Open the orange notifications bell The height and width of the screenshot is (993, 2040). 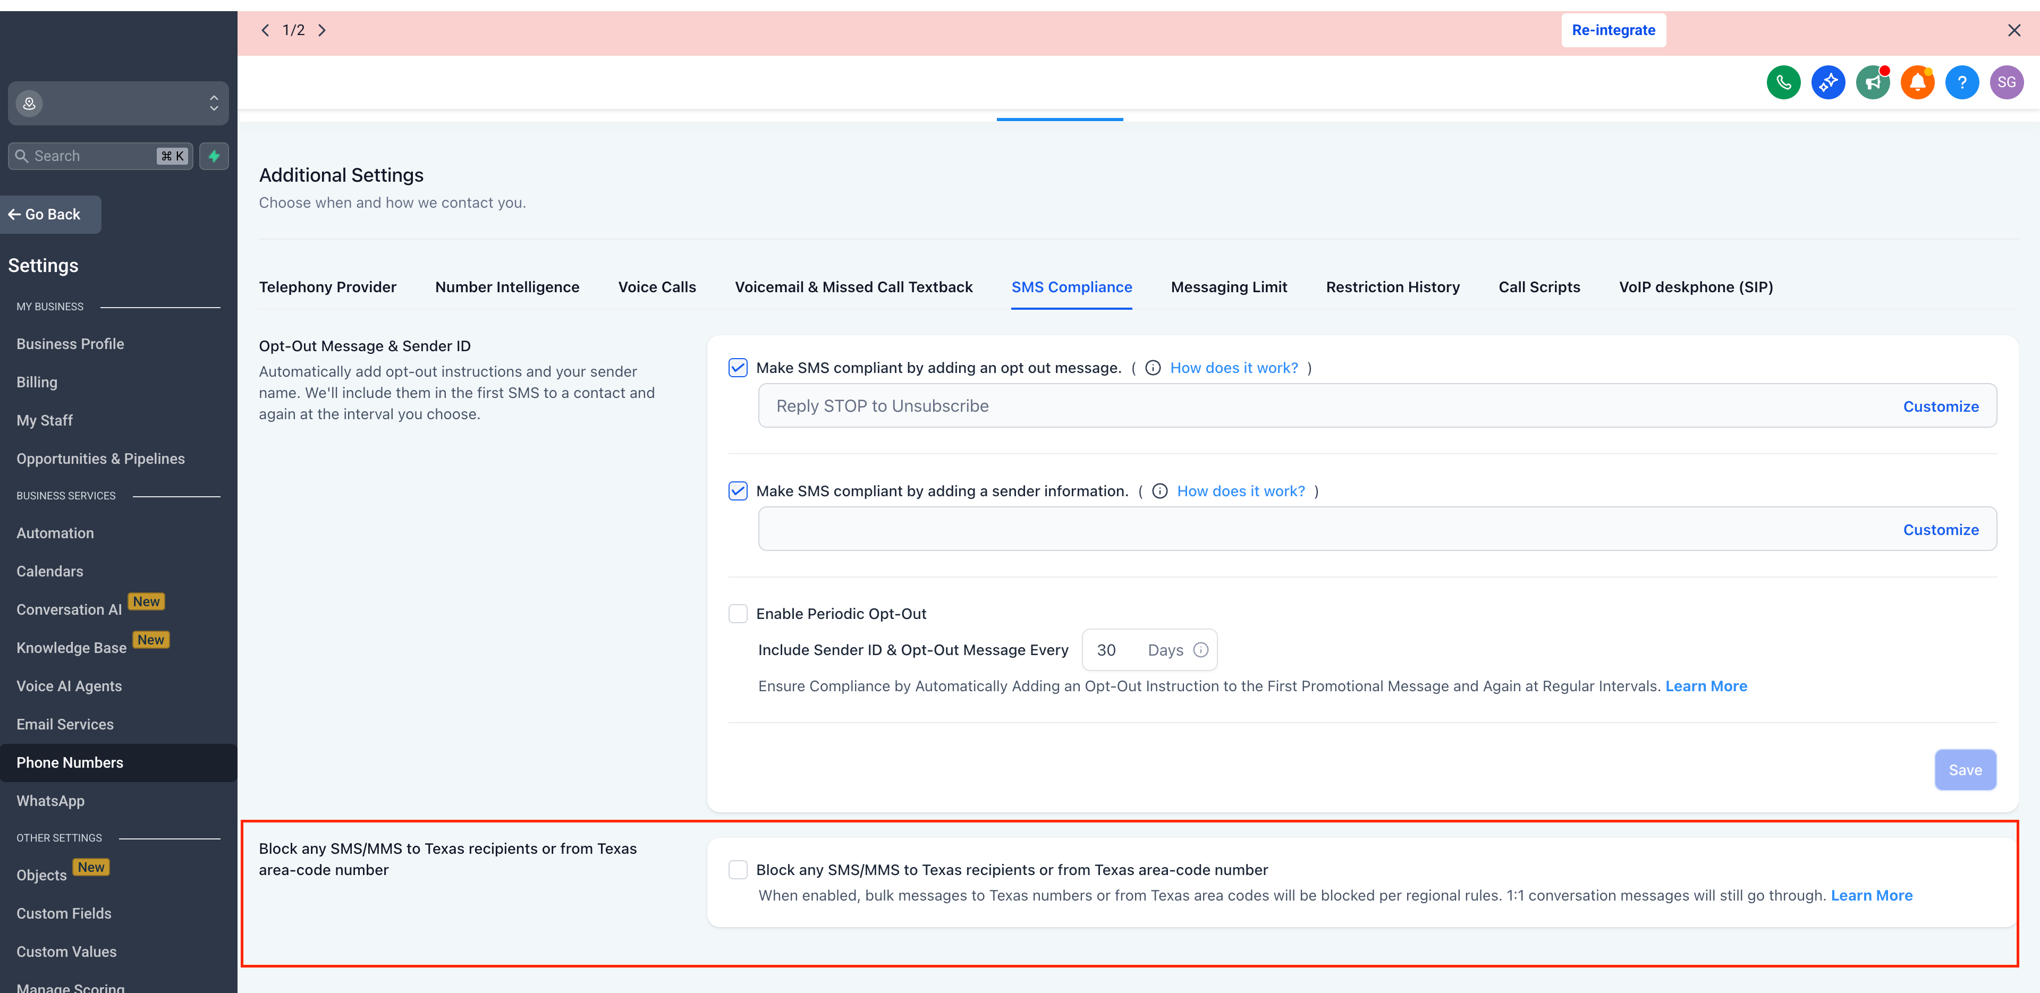[x=1917, y=82]
